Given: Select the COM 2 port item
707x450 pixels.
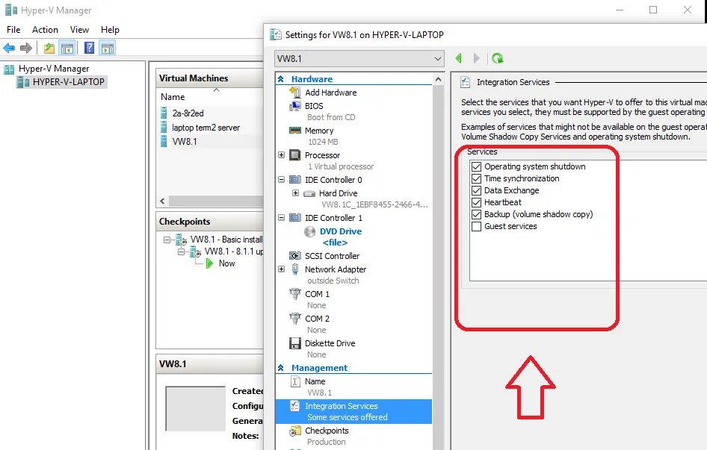Looking at the screenshot, I should [317, 319].
